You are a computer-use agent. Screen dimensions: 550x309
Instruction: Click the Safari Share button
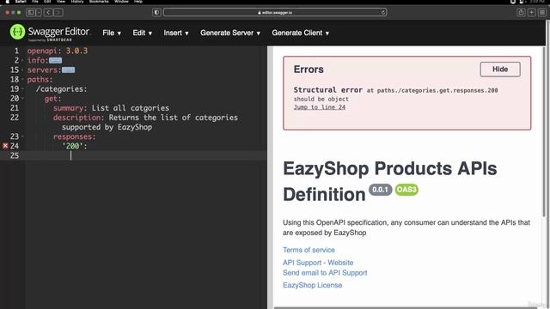[x=521, y=13]
